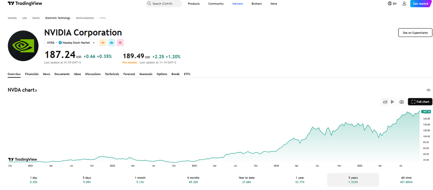This screenshot has height=190, width=433.
Task: Expand the NVDA Nasdaq Stock Market dropdown
Action: 71,43
